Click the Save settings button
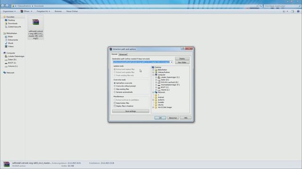 (131, 111)
